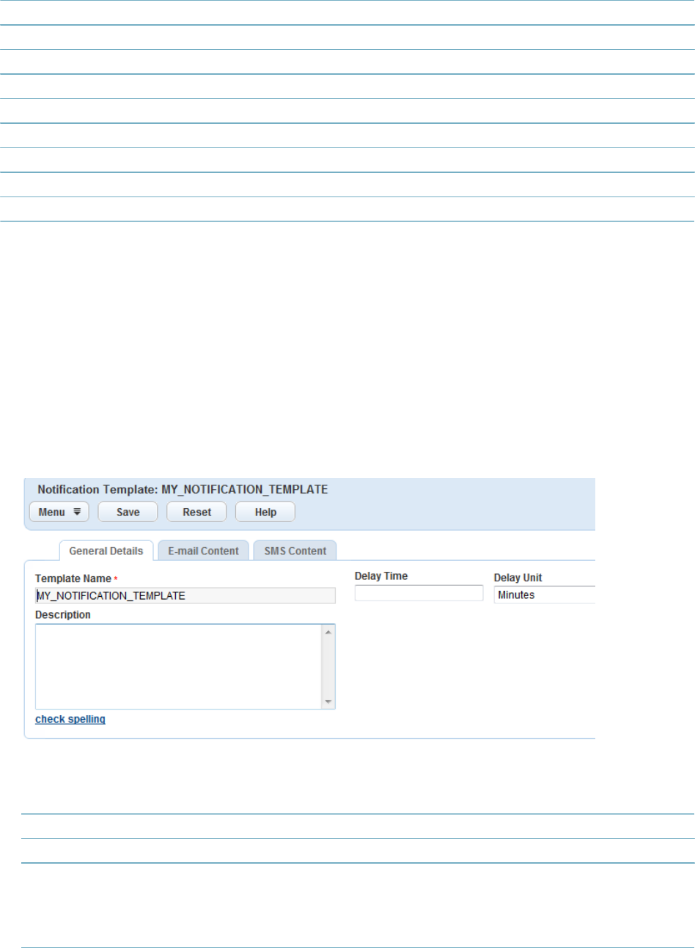Click Description scrollbar up arrow
Viewport: 695px width, 948px height.
click(x=328, y=632)
